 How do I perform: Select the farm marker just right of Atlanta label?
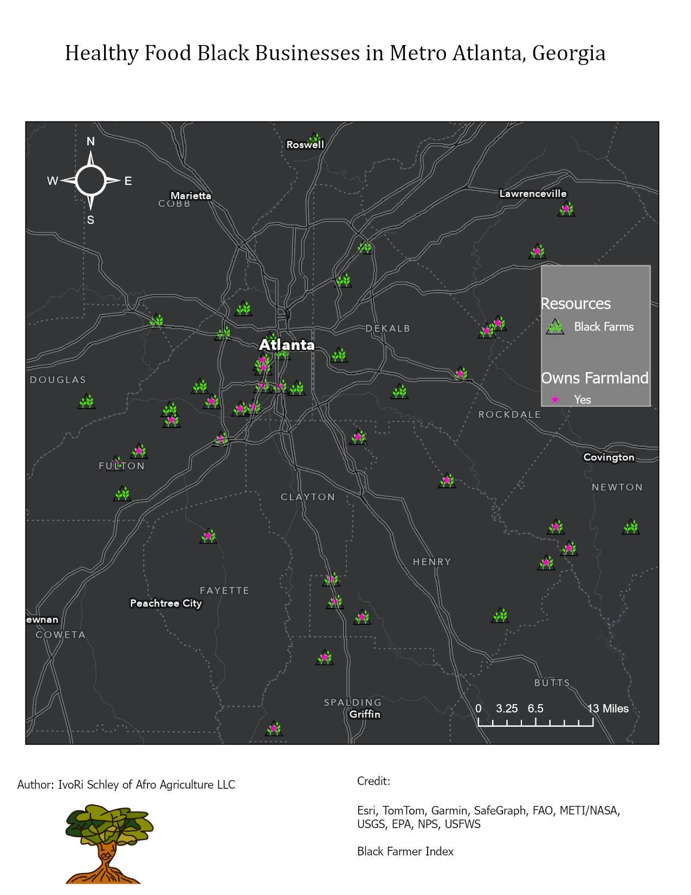coord(339,355)
